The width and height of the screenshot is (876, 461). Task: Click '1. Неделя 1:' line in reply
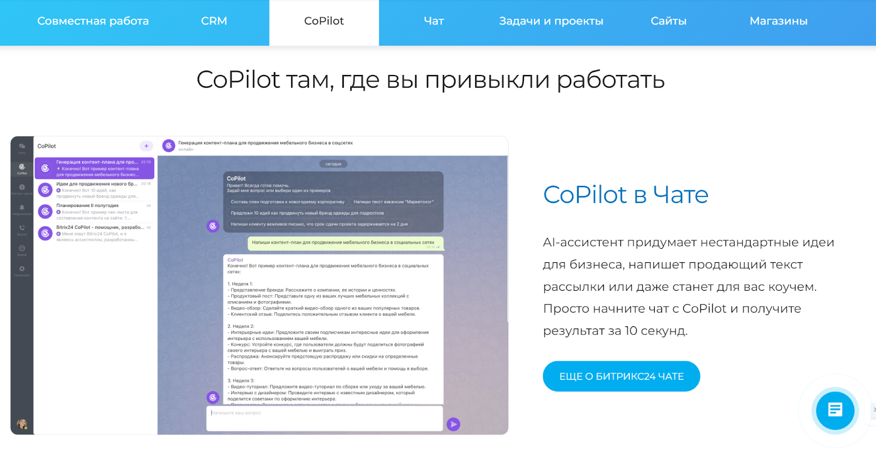240,284
